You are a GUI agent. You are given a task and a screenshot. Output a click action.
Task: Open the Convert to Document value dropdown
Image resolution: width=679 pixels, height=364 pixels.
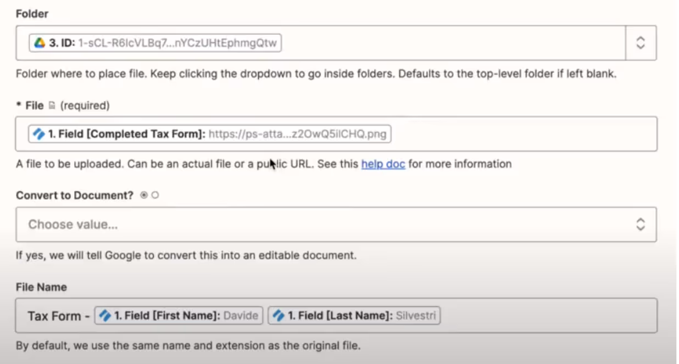pyautogui.click(x=330, y=224)
